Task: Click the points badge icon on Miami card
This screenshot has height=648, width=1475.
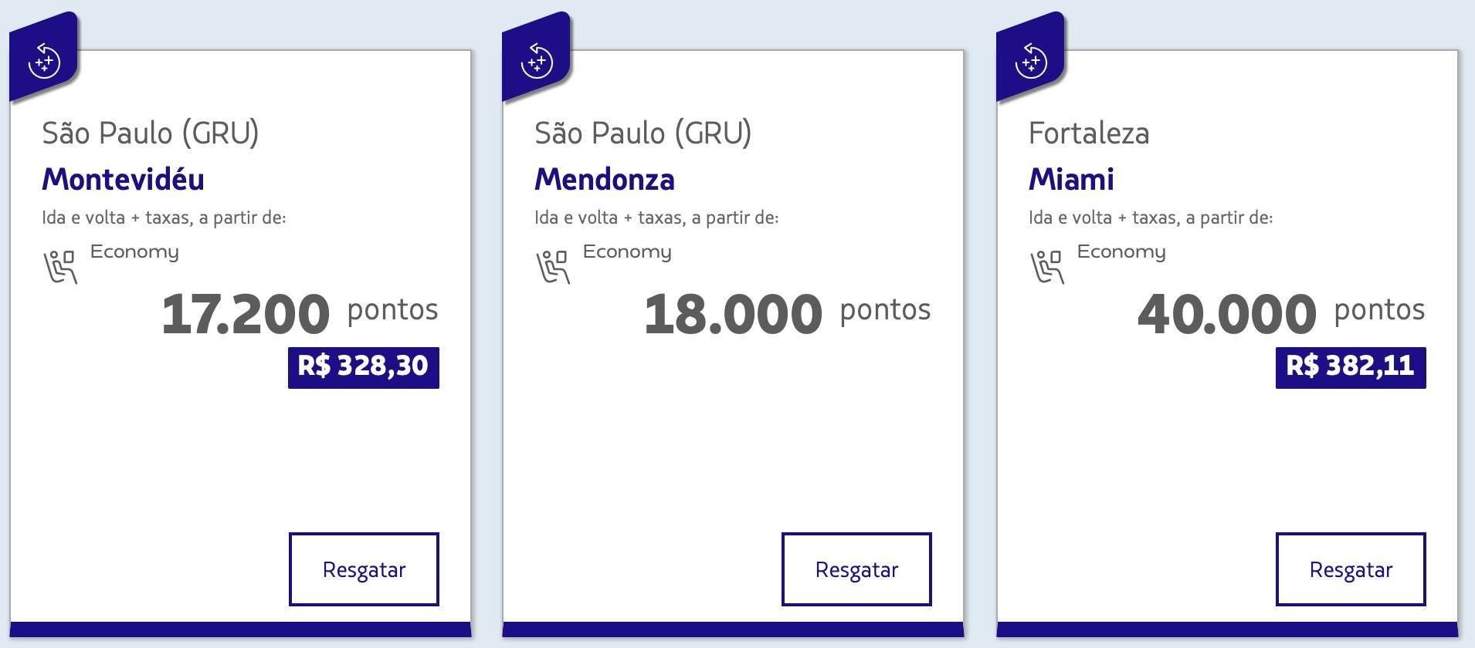Action: pos(1031,60)
